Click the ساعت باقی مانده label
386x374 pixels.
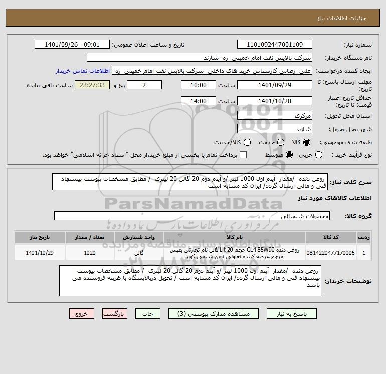(x=50, y=85)
